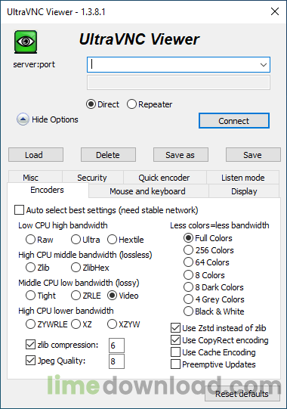Uncheck the Jpeg Quality checkbox
Viewport: 287px width, 409px height.
click(30, 361)
